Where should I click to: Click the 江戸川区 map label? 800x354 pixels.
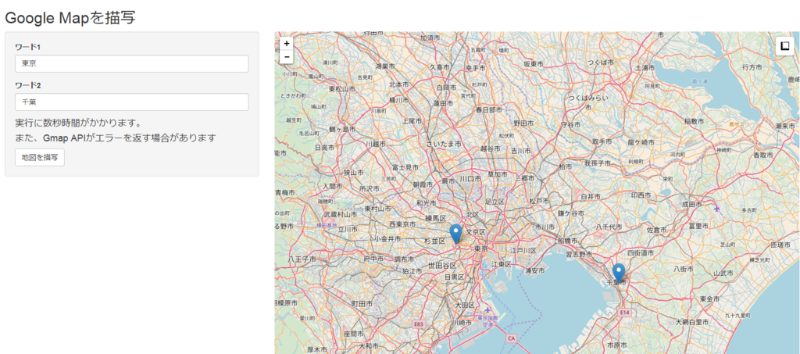coord(523,250)
